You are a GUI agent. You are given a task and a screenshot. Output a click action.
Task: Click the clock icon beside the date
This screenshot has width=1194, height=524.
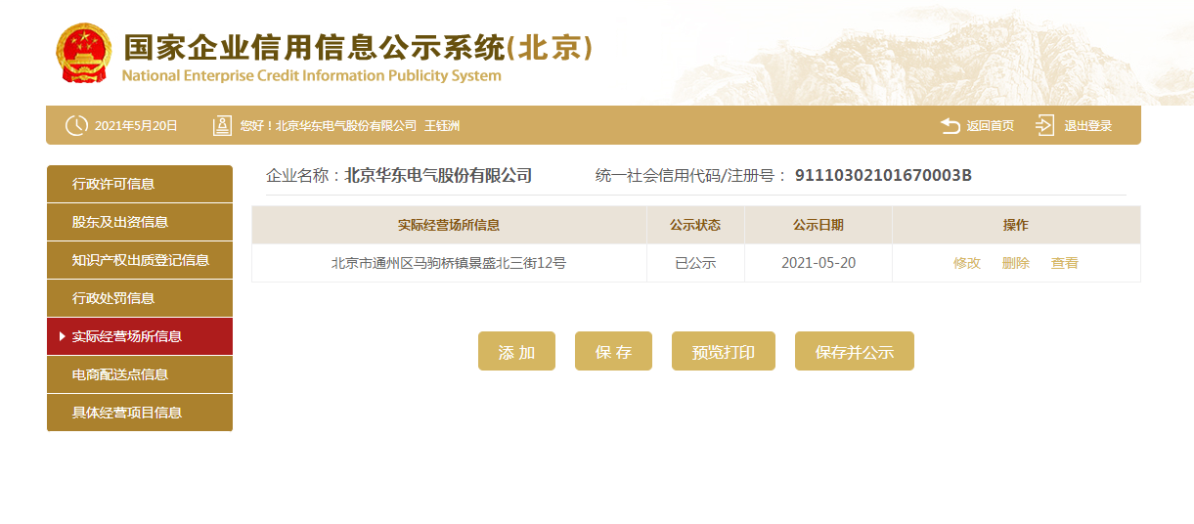tap(76, 126)
